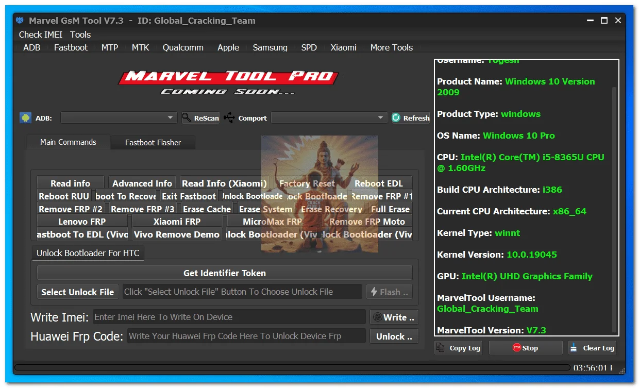Switch to the Fastboot tab
The height and width of the screenshot is (388, 639).
[x=71, y=47]
